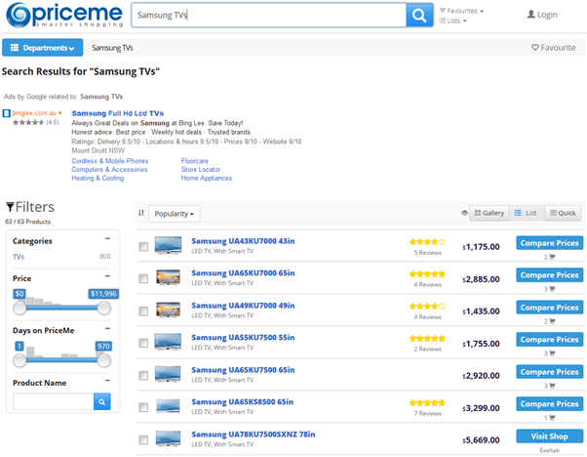This screenshot has height=457, width=587.
Task: Click cart icon under UA65KU7000 Compare Prices
Action: click(x=552, y=289)
